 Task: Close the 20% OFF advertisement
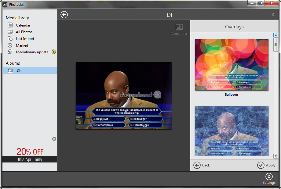pos(54,139)
